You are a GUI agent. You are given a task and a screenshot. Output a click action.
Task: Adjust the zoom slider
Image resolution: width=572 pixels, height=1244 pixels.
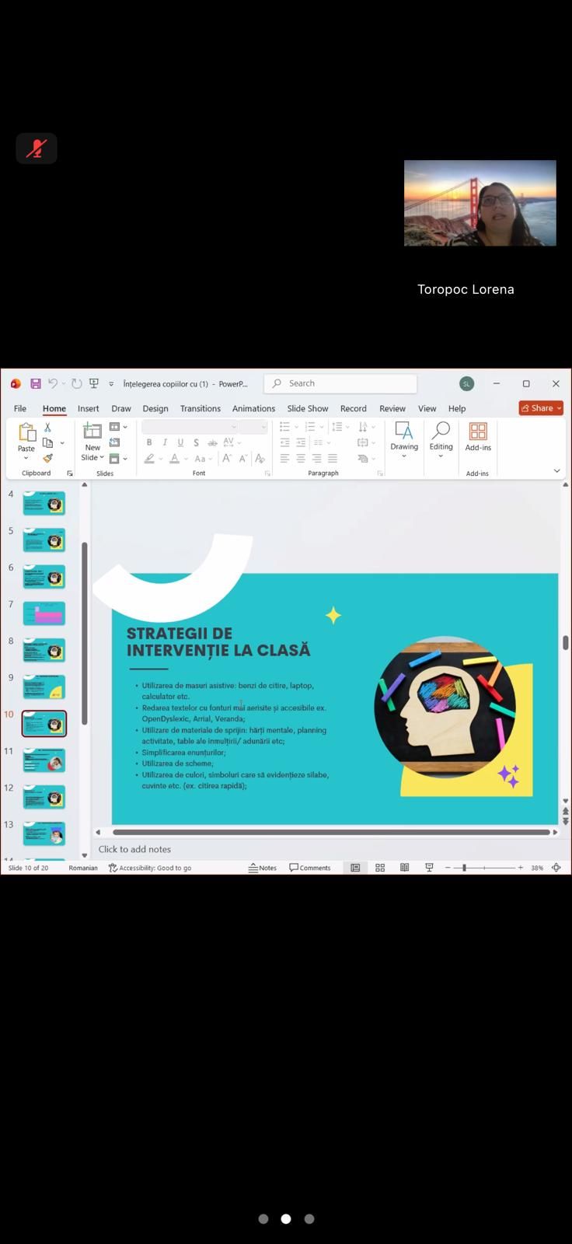click(x=464, y=868)
